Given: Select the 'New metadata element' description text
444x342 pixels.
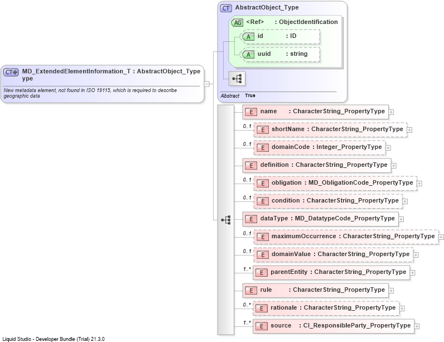Looking at the screenshot, I should pos(90,93).
